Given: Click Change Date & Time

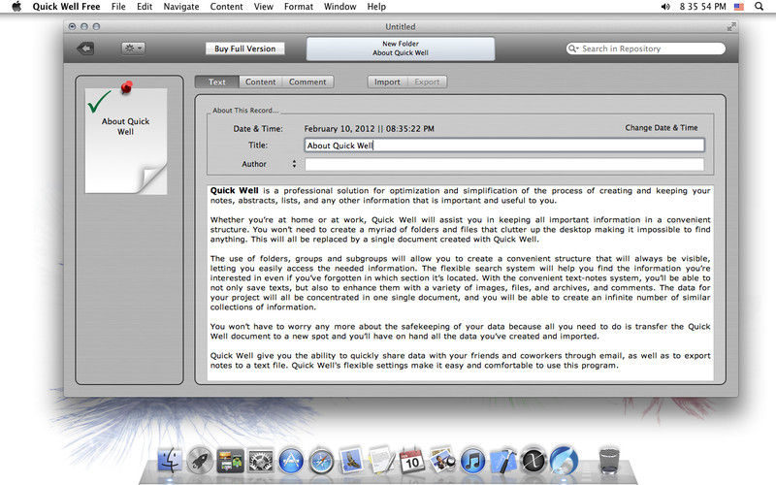Looking at the screenshot, I should (x=662, y=128).
